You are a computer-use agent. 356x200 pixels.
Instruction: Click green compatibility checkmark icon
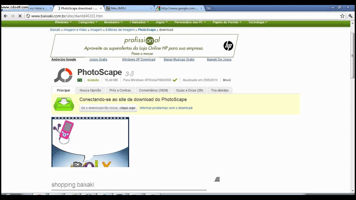click(175, 80)
